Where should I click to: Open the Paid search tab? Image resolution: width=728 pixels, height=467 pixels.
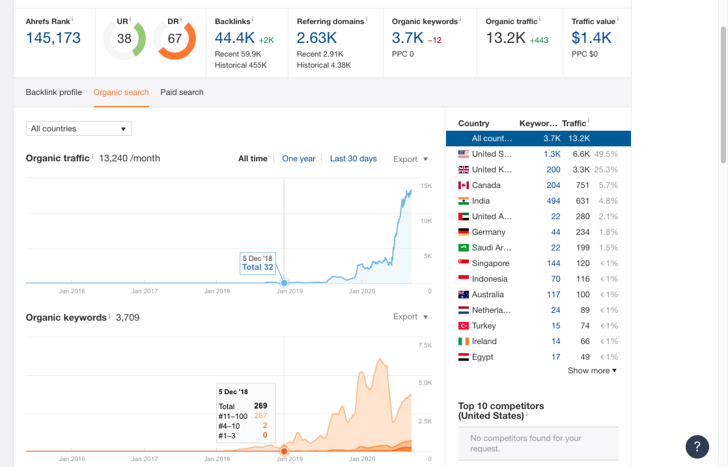click(182, 92)
